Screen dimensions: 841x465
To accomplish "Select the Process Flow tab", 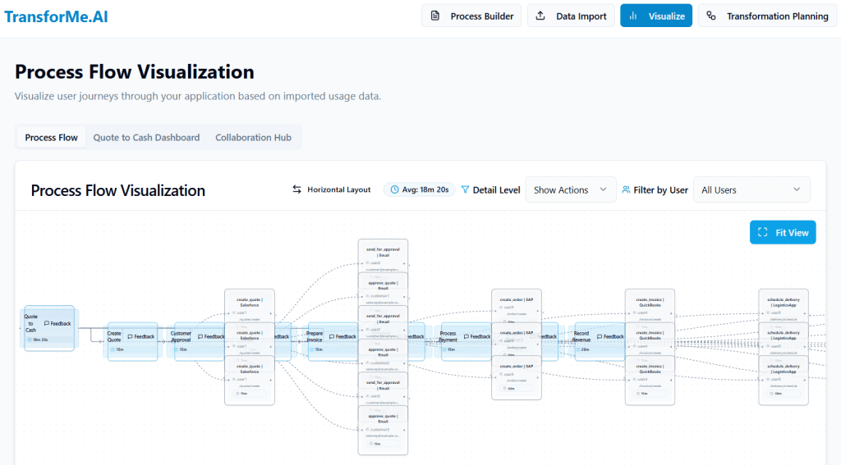I will (52, 138).
